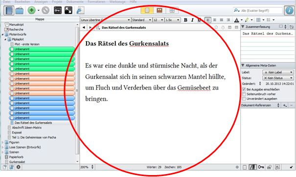The image size is (296, 177).
Task: Click the green plus add-document icon
Action: [31, 10]
